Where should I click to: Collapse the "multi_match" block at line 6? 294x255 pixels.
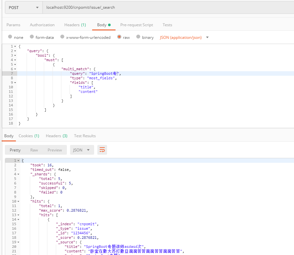pyautogui.click(x=15, y=69)
